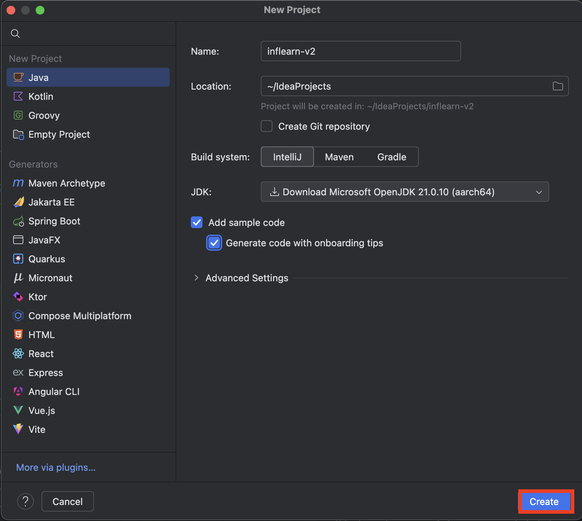This screenshot has width=582, height=521.
Task: Choose Micronaut generator
Action: [x=88, y=278]
